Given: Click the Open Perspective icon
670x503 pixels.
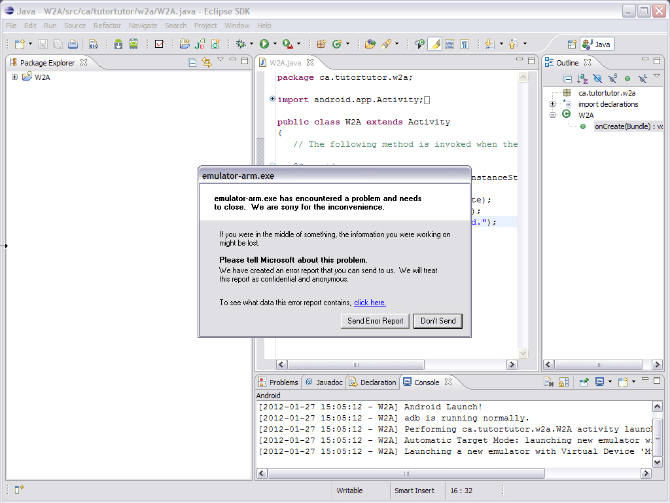Looking at the screenshot, I should click(572, 44).
